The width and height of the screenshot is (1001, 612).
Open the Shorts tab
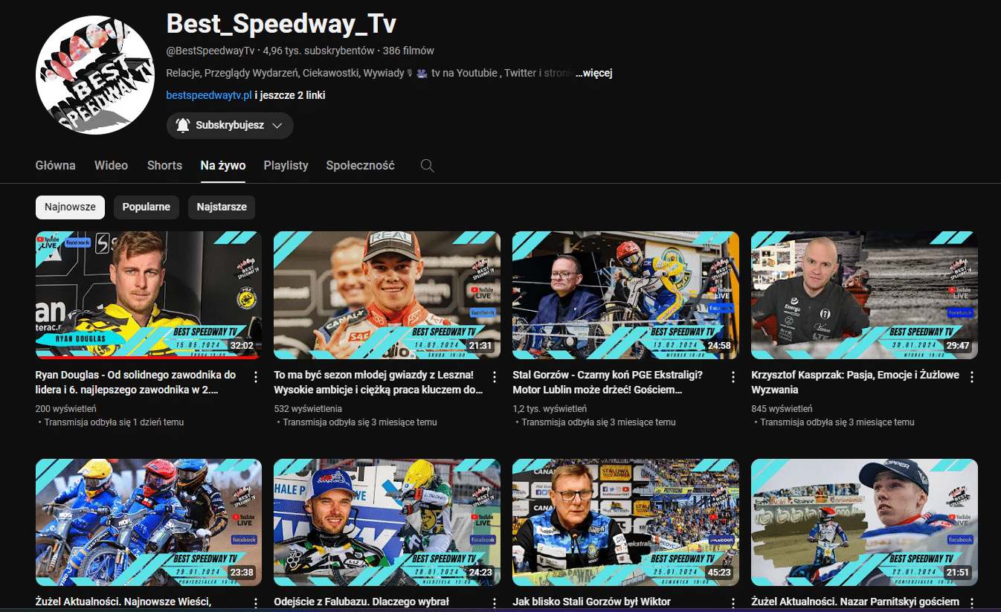pyautogui.click(x=164, y=165)
